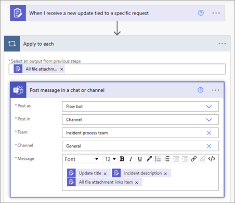Viewport: 235px width, 203px height.
Task: Open help for Post message action
Action: pyautogui.click(x=201, y=90)
